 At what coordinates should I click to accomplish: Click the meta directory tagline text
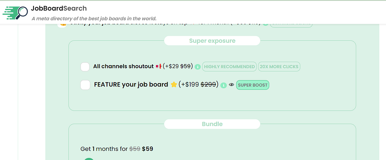tap(94, 19)
